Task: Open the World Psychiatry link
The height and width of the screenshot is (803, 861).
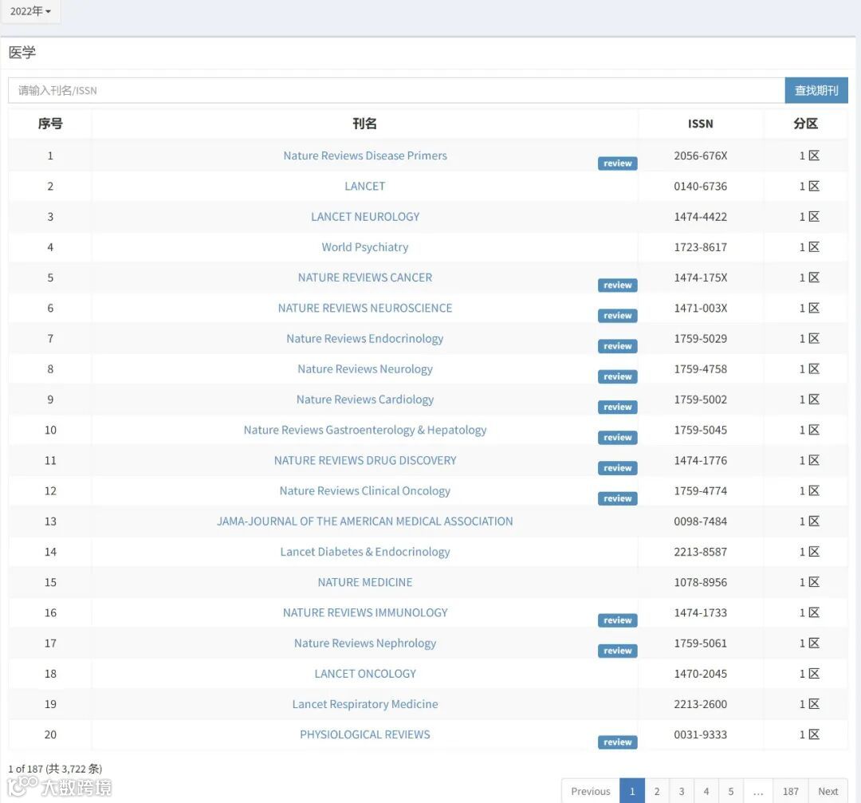Action: coord(364,247)
